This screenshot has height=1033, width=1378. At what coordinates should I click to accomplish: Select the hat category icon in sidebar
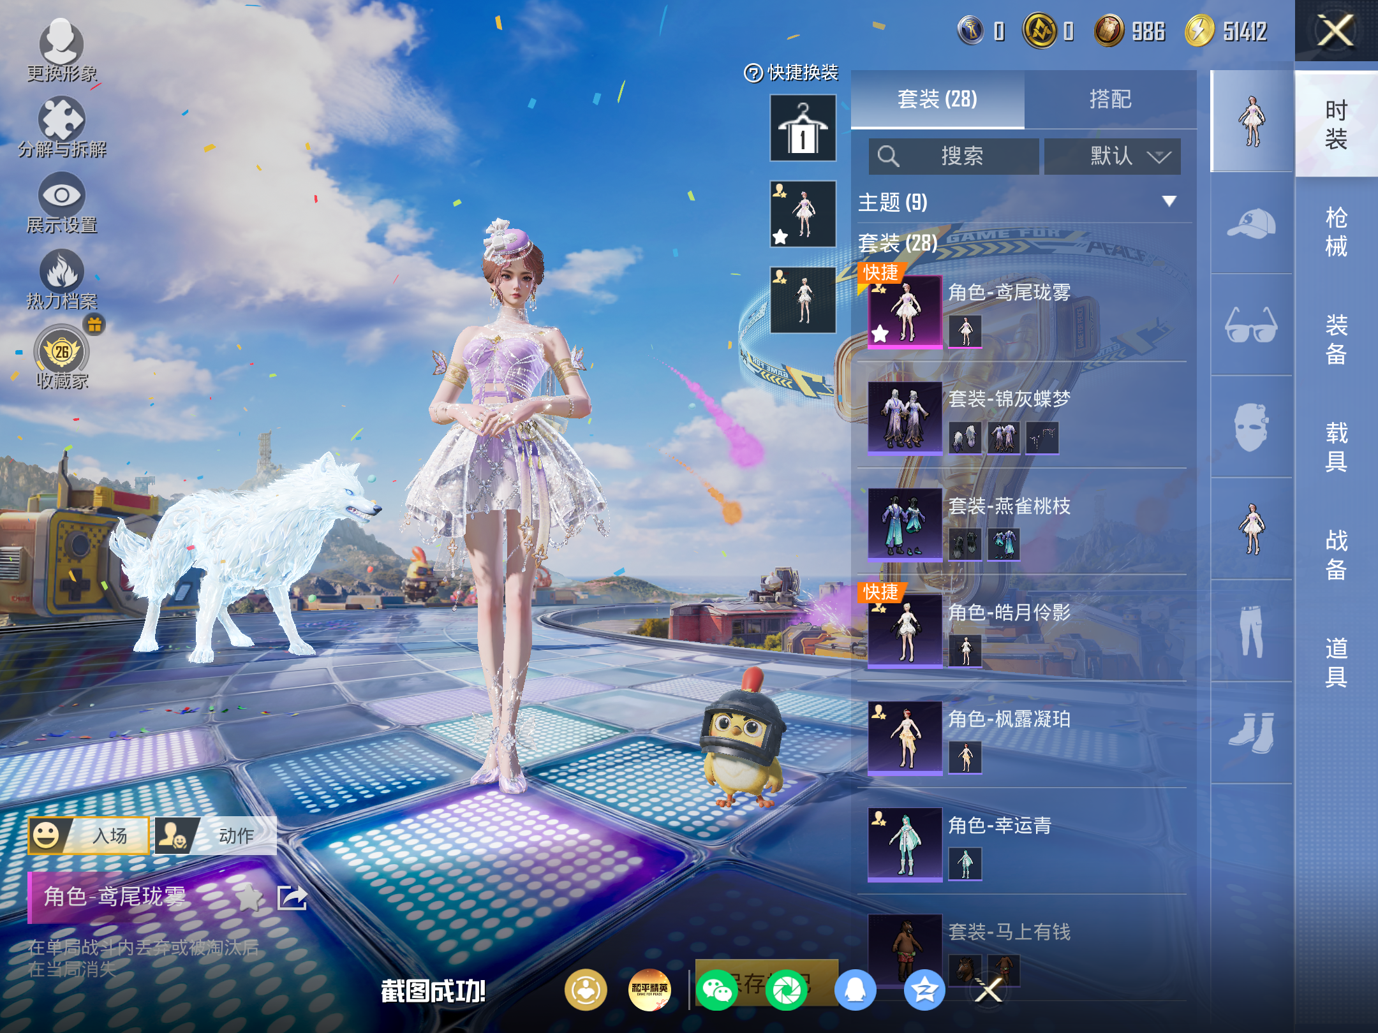[x=1251, y=223]
